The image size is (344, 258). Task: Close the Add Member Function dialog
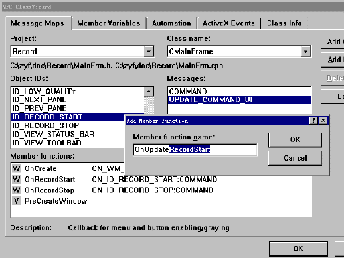[323, 121]
